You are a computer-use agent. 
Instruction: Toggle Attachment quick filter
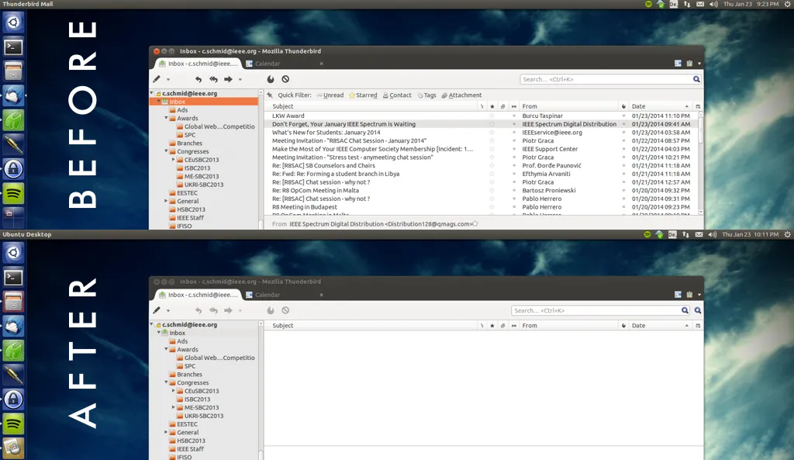coord(462,95)
